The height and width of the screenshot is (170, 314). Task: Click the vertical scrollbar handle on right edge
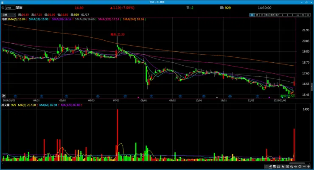pyautogui.click(x=311, y=87)
